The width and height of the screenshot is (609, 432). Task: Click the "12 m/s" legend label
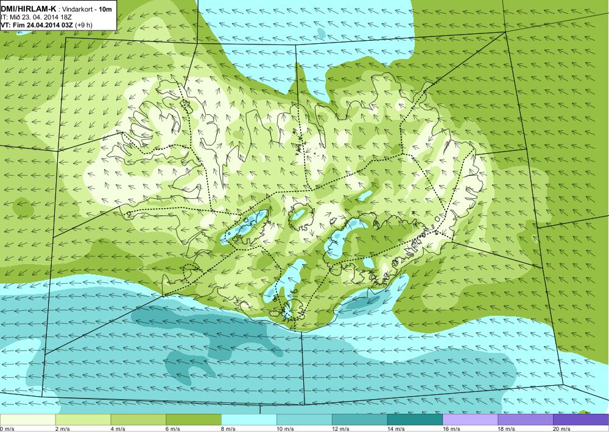tap(341, 429)
